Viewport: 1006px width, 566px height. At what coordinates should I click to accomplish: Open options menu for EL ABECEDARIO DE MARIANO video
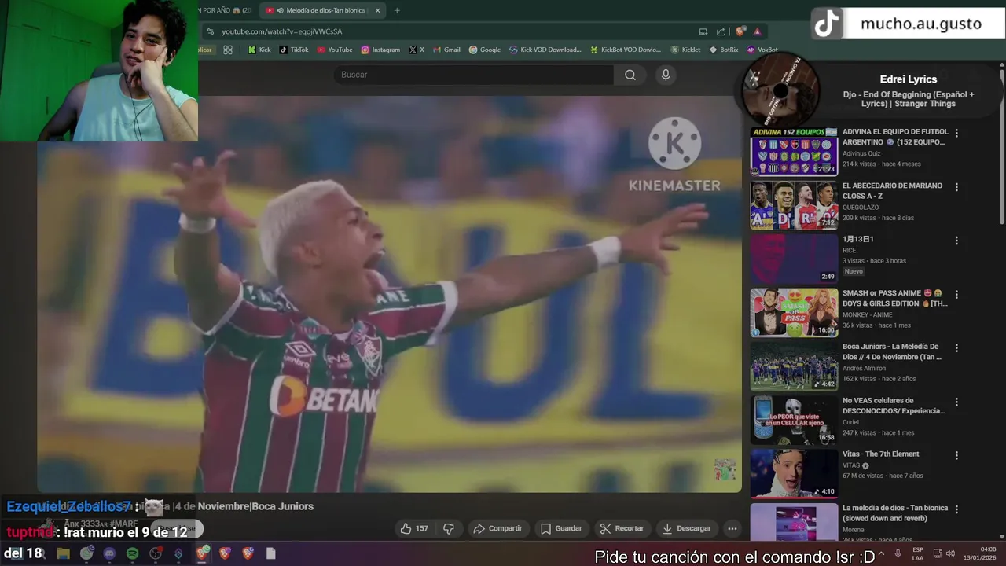(956, 187)
